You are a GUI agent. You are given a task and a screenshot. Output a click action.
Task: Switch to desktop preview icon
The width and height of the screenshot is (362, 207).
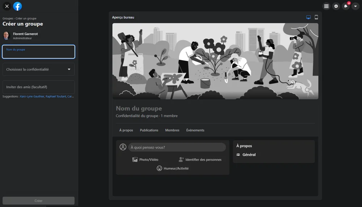(x=308, y=17)
